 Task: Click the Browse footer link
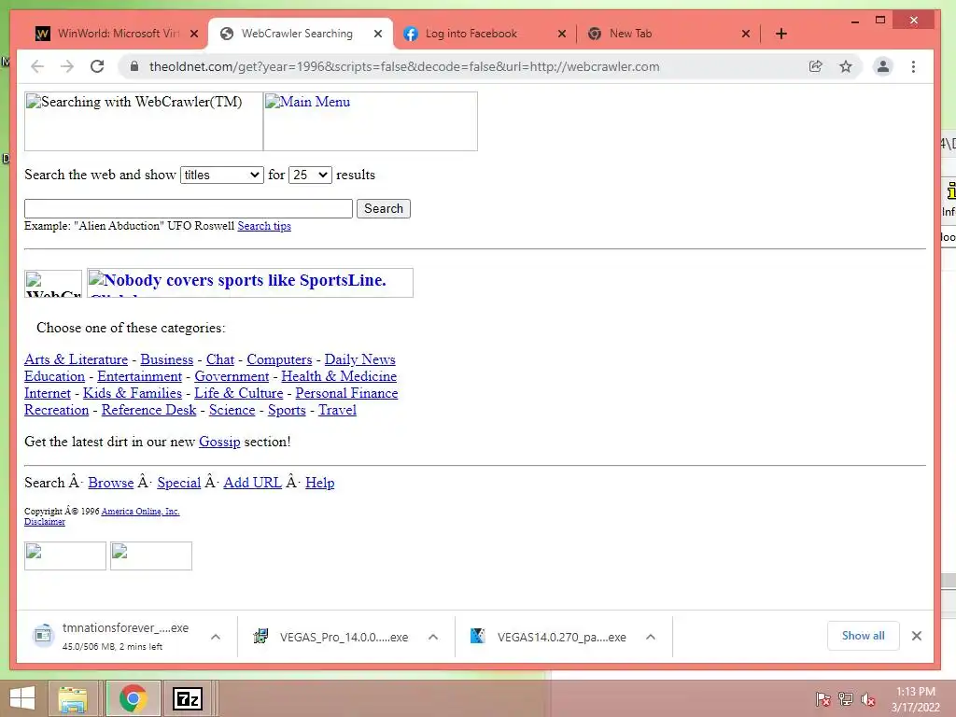110,483
